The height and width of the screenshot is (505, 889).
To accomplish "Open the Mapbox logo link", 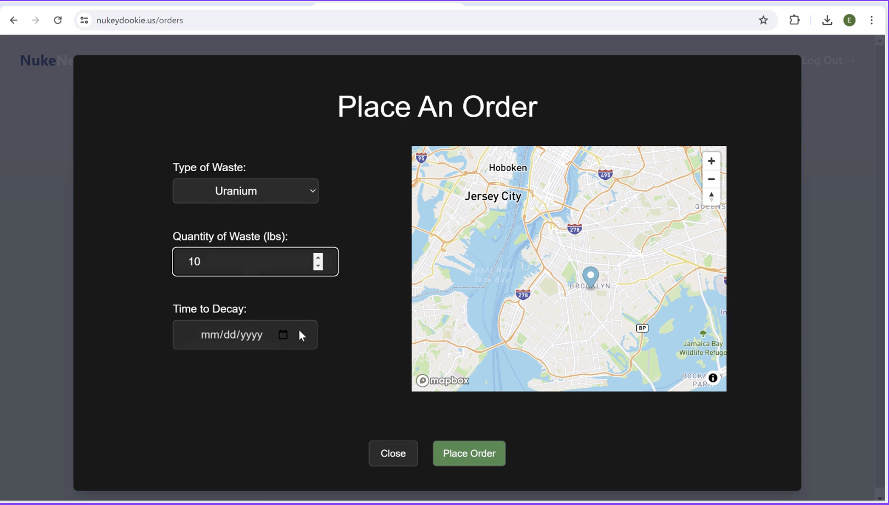I will pyautogui.click(x=443, y=381).
